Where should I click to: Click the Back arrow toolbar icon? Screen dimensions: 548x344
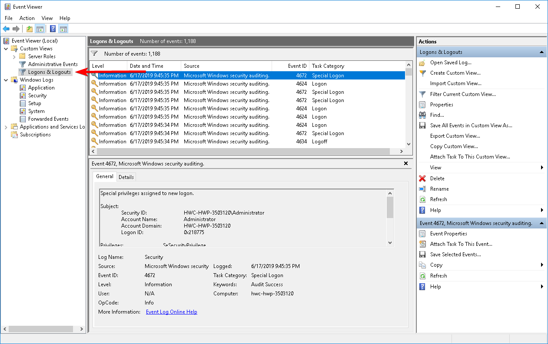click(x=6, y=29)
